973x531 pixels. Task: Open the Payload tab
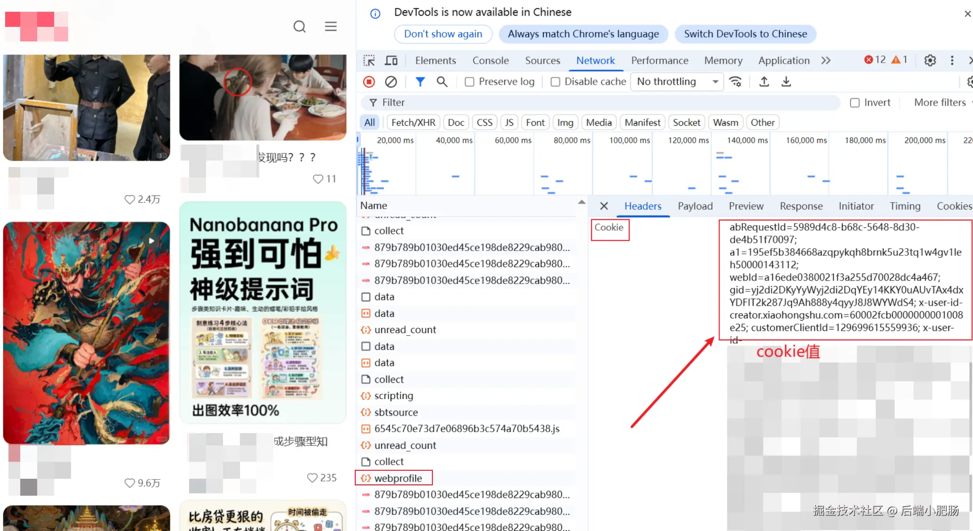click(695, 206)
